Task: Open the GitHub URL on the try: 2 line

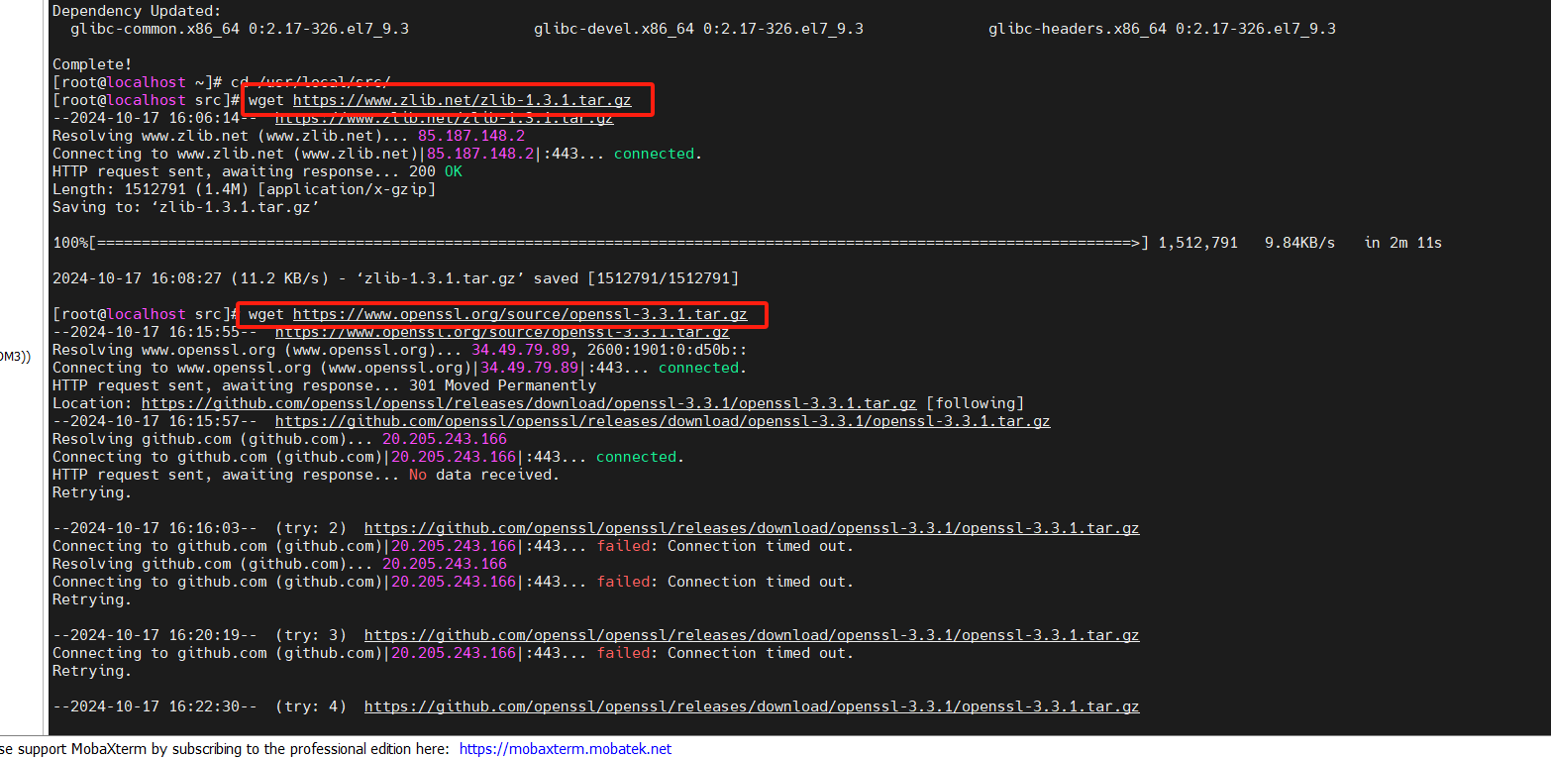Action: 752,528
